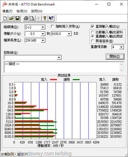The width and height of the screenshot is (128, 157).
Task: Select the 重疊輸入/輸出測試 radio button
Action: 93,36
